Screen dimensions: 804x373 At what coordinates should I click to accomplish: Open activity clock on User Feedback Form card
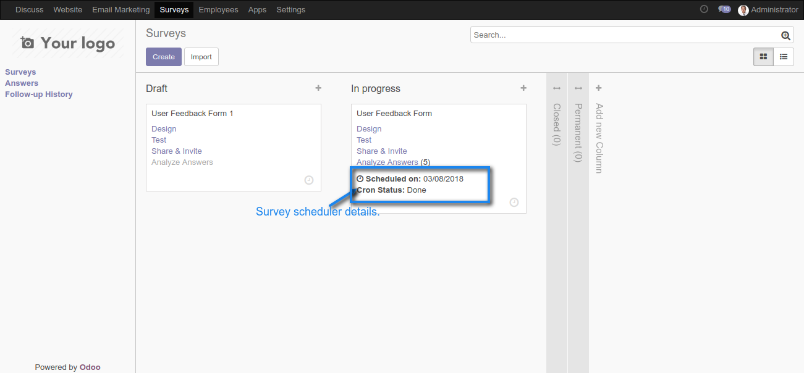pyautogui.click(x=514, y=203)
